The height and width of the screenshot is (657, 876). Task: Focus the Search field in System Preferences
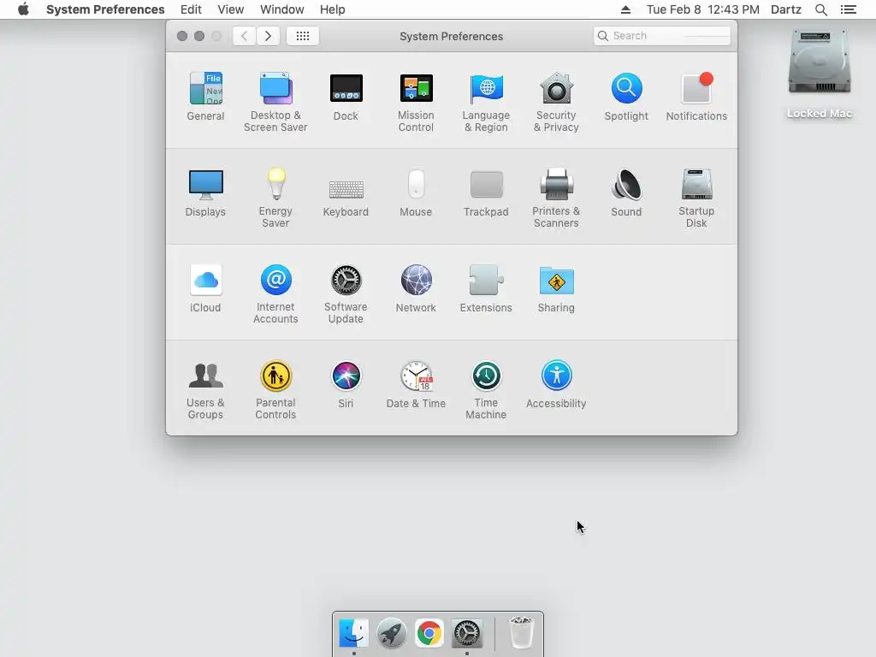[662, 36]
